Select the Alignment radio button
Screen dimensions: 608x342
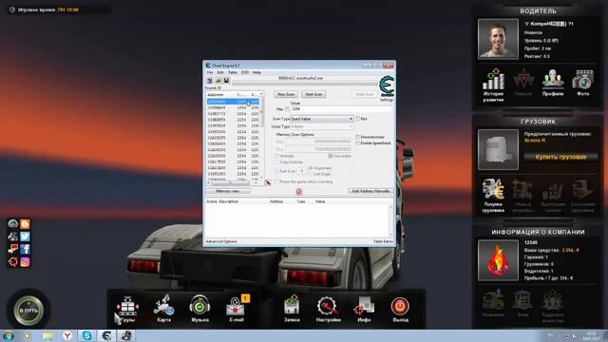[311, 168]
